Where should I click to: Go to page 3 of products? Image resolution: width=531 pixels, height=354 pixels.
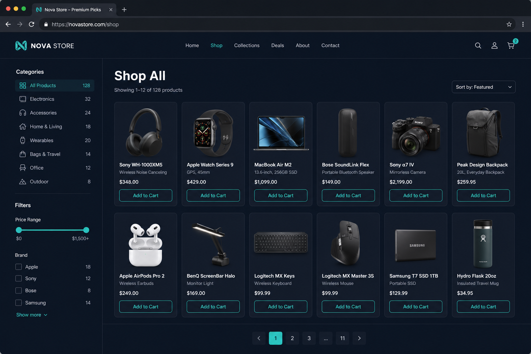(309, 338)
